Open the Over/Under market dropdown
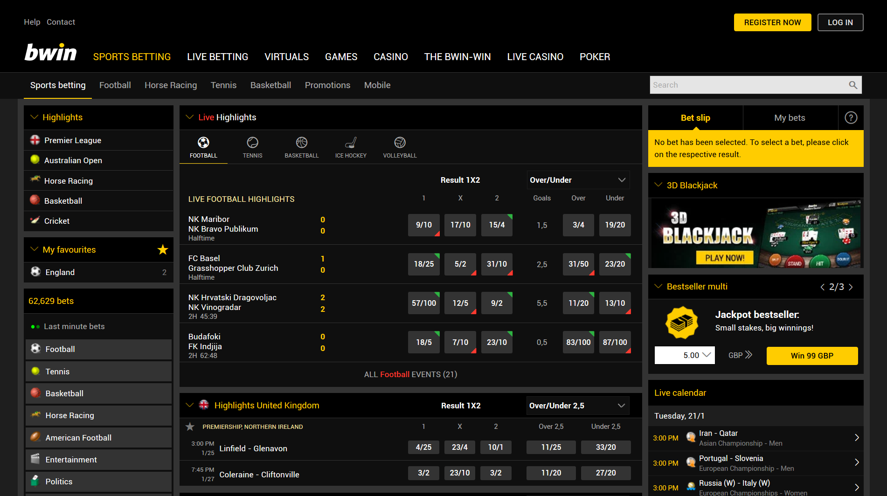Screen dimensions: 887x496 coord(578,180)
